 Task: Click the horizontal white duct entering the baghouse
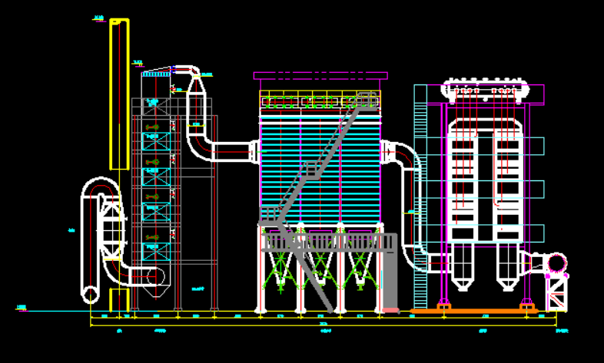coord(232,151)
